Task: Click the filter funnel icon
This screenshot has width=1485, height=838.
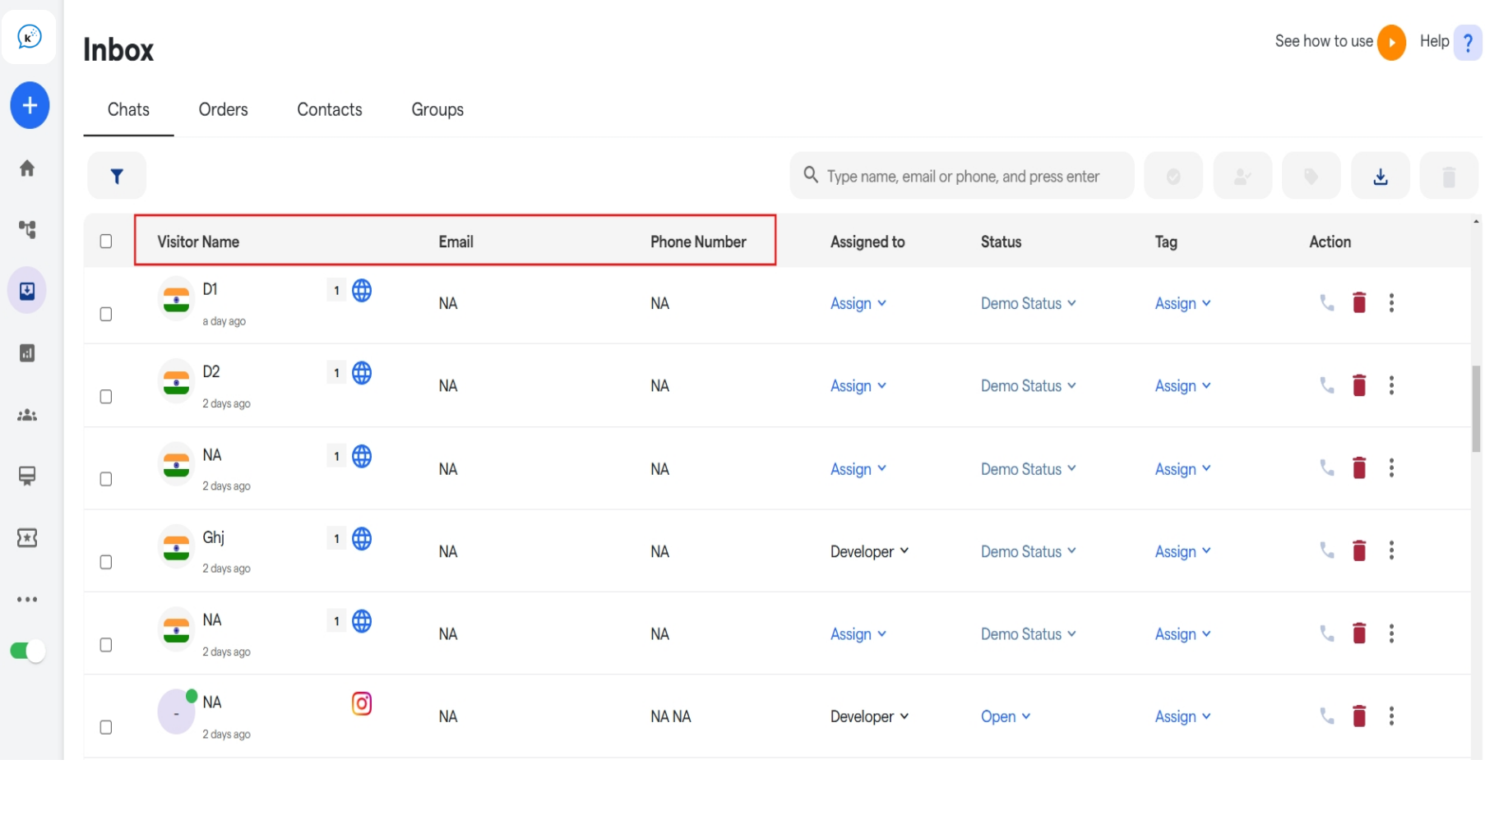Action: click(x=117, y=176)
